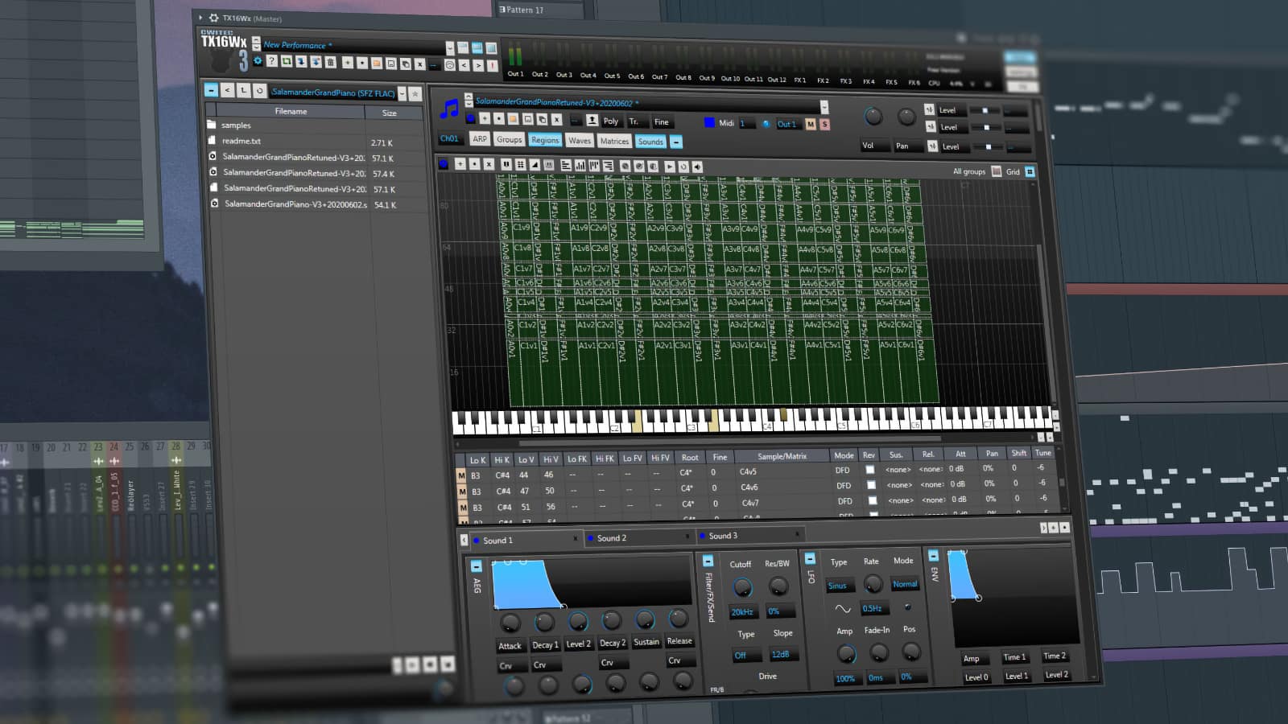Viewport: 1288px width, 724px height.
Task: Switch to the Waves tab
Action: pyautogui.click(x=579, y=141)
